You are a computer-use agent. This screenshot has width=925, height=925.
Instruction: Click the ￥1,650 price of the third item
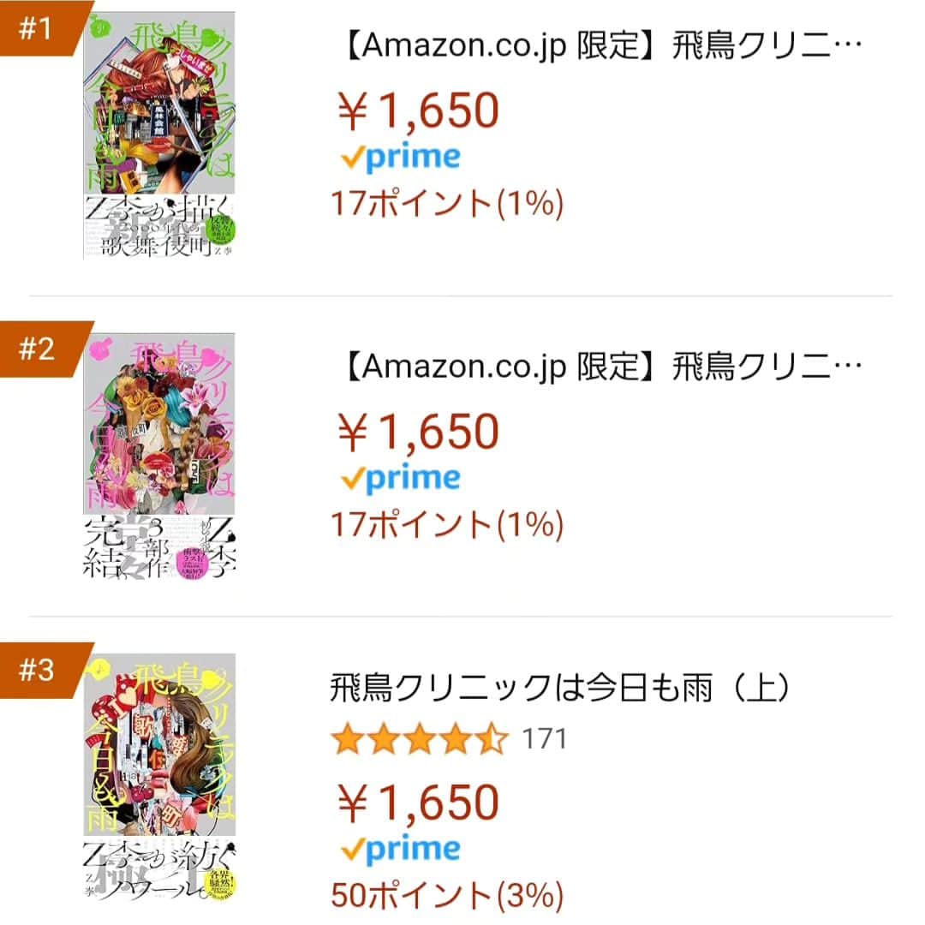click(x=418, y=803)
